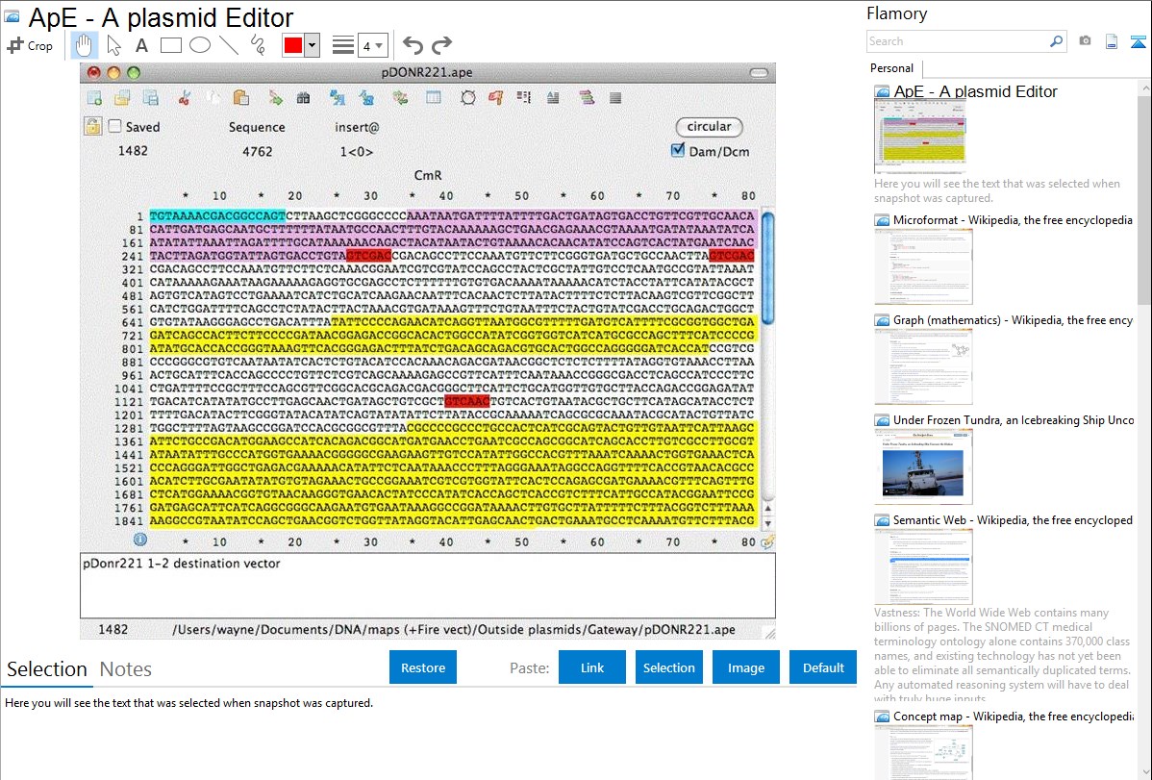Click the file path in ApE status bar
This screenshot has width=1152, height=780.
pyautogui.click(x=453, y=629)
